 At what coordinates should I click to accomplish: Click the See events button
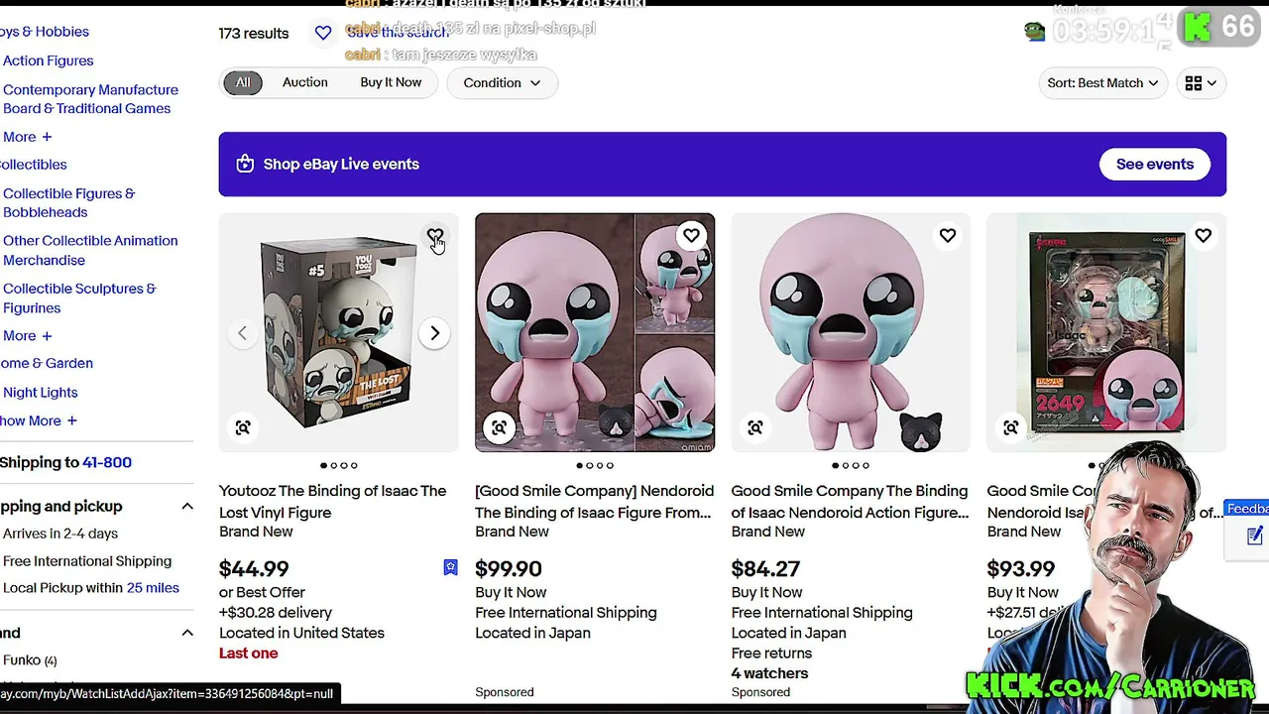click(x=1155, y=164)
